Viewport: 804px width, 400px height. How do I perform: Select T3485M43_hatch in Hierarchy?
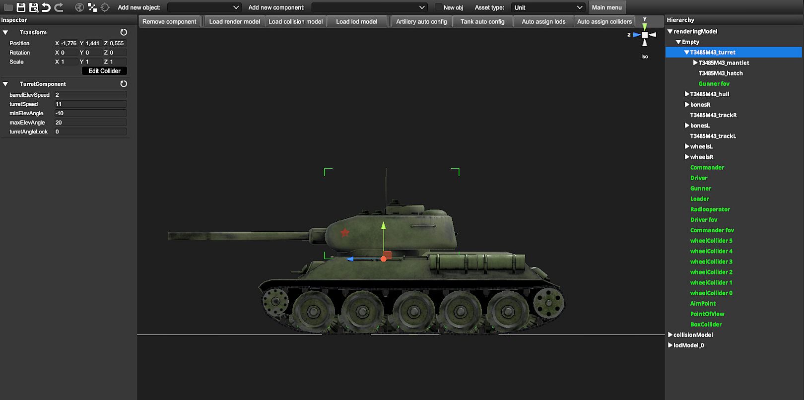[721, 73]
